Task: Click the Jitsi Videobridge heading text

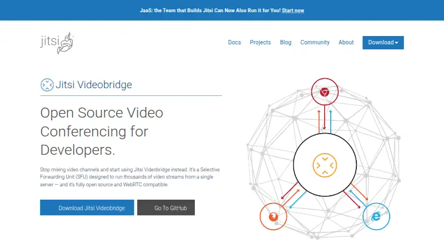Action: click(94, 85)
